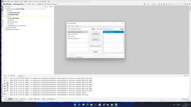Print console output with the printer icon

coord(7,88)
